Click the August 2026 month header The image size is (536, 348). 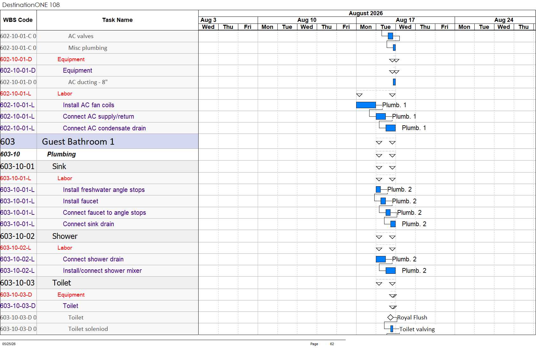point(366,13)
